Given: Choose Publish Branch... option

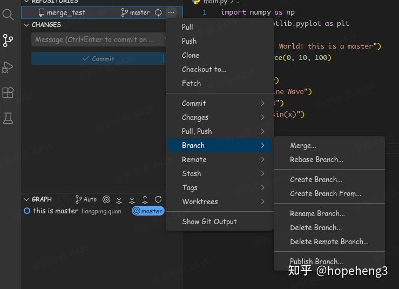Looking at the screenshot, I should pos(329,261).
